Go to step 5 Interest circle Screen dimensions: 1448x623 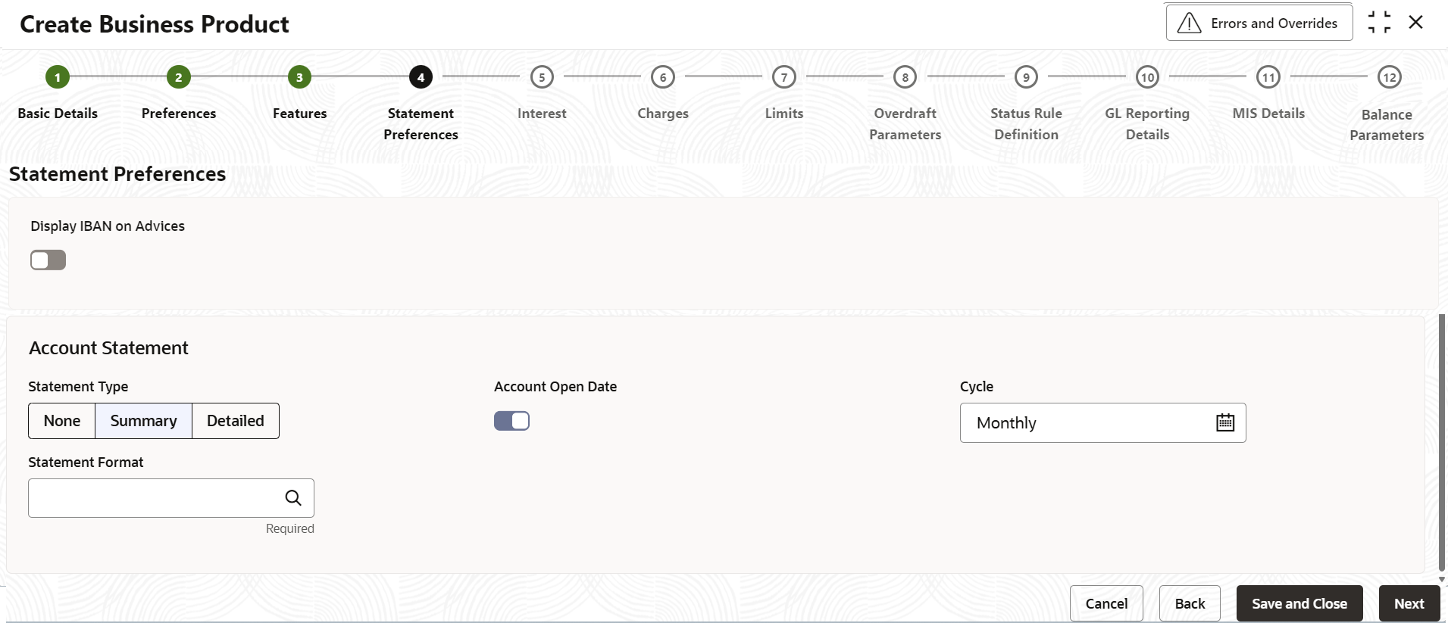tap(542, 77)
